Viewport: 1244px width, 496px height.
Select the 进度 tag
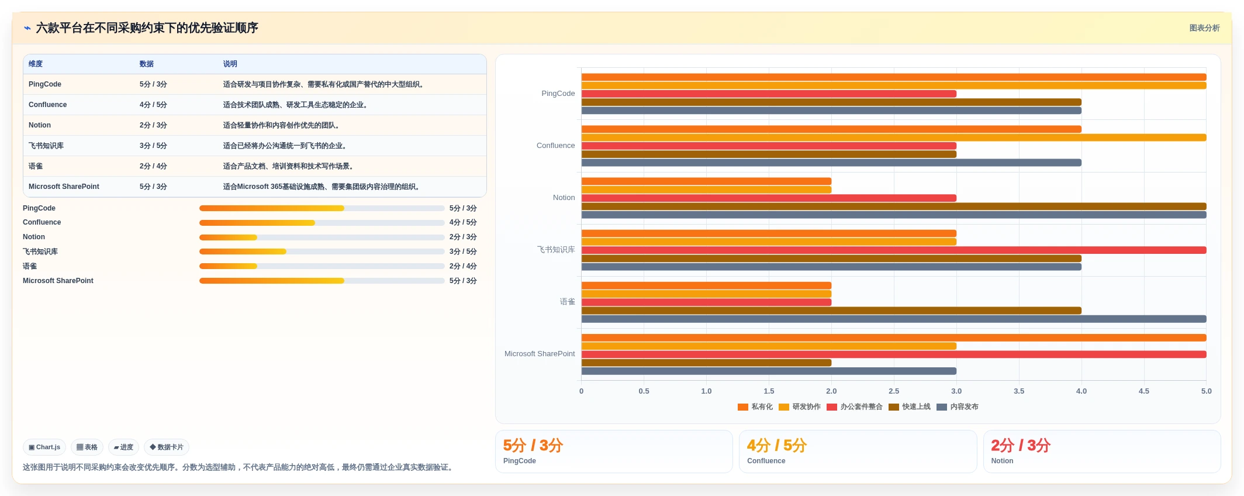click(x=123, y=447)
